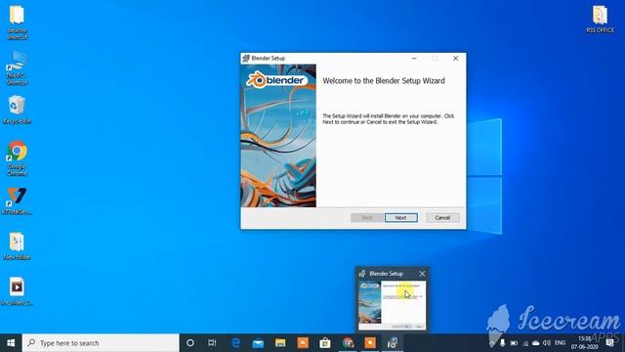Open Task View from the taskbar
Viewport: 625px width, 352px height.
coord(212,343)
